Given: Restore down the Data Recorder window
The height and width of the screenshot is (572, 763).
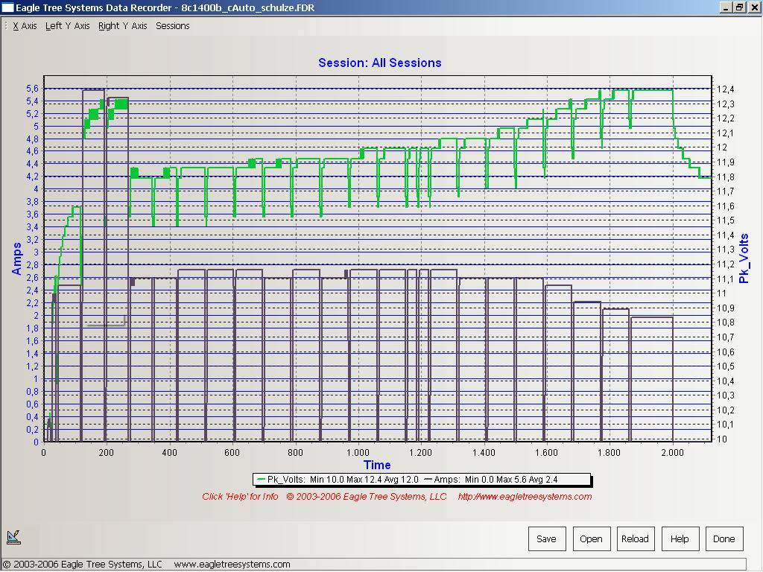Looking at the screenshot, I should pyautogui.click(x=739, y=7).
